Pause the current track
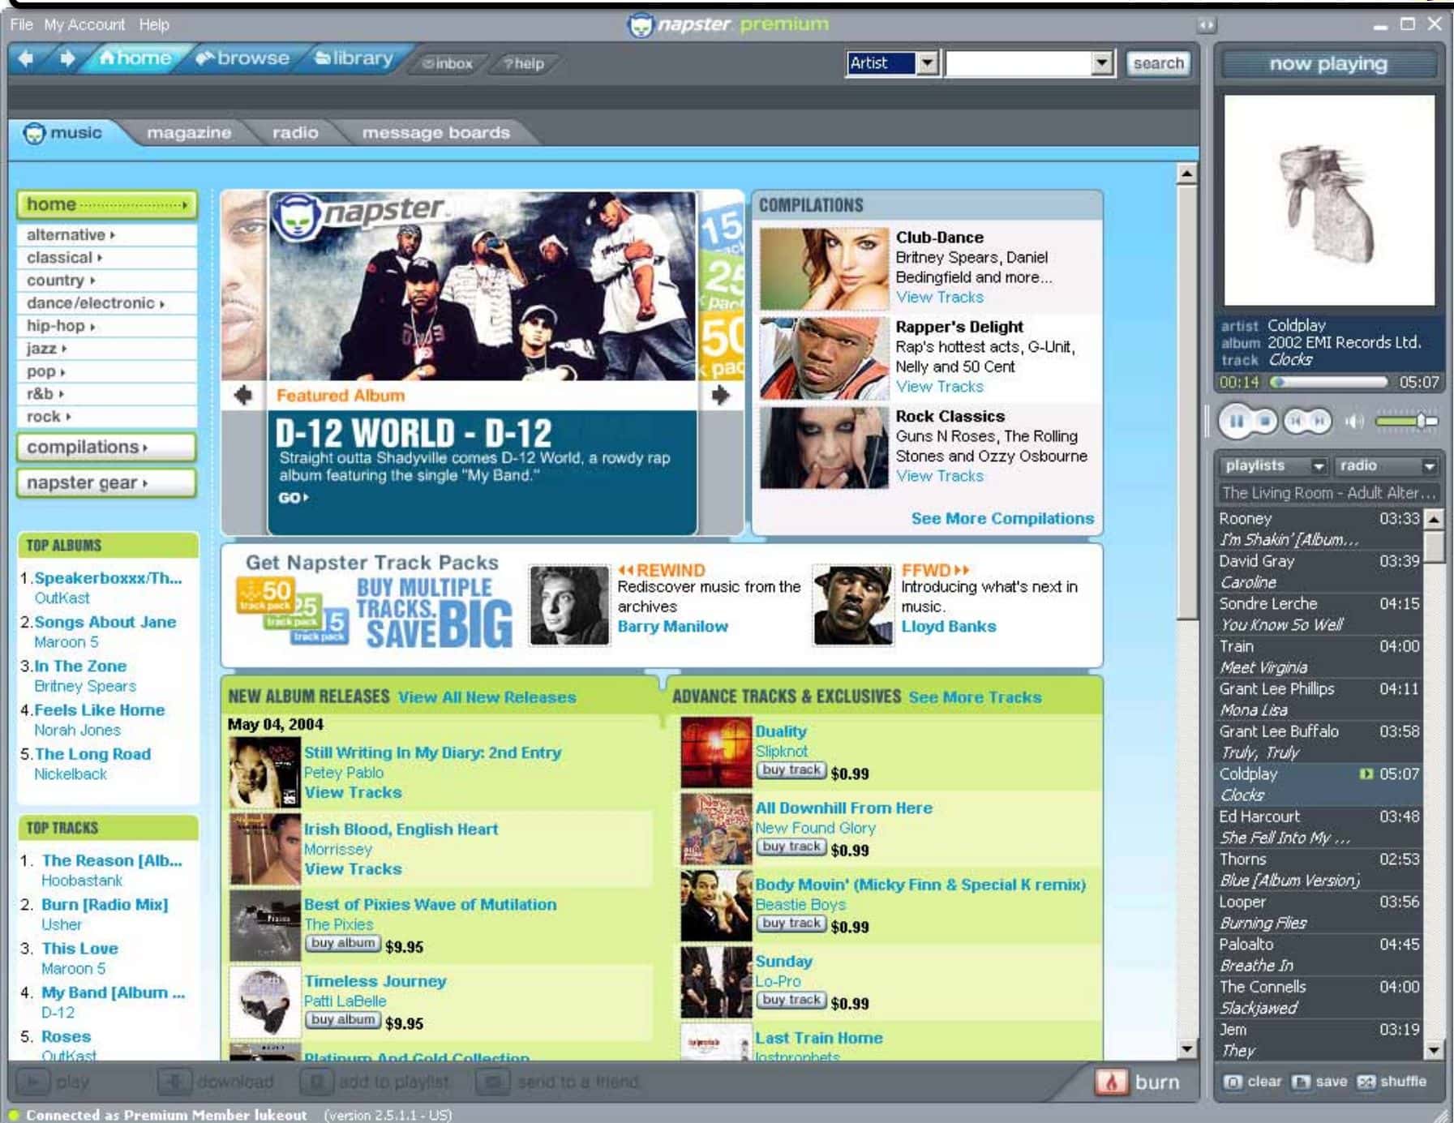 tap(1236, 421)
